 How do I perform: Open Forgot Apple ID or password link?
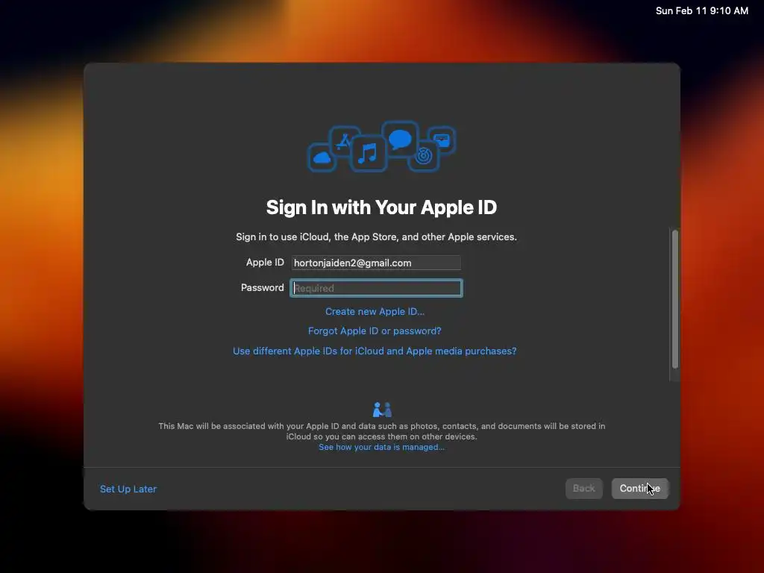[375, 331]
